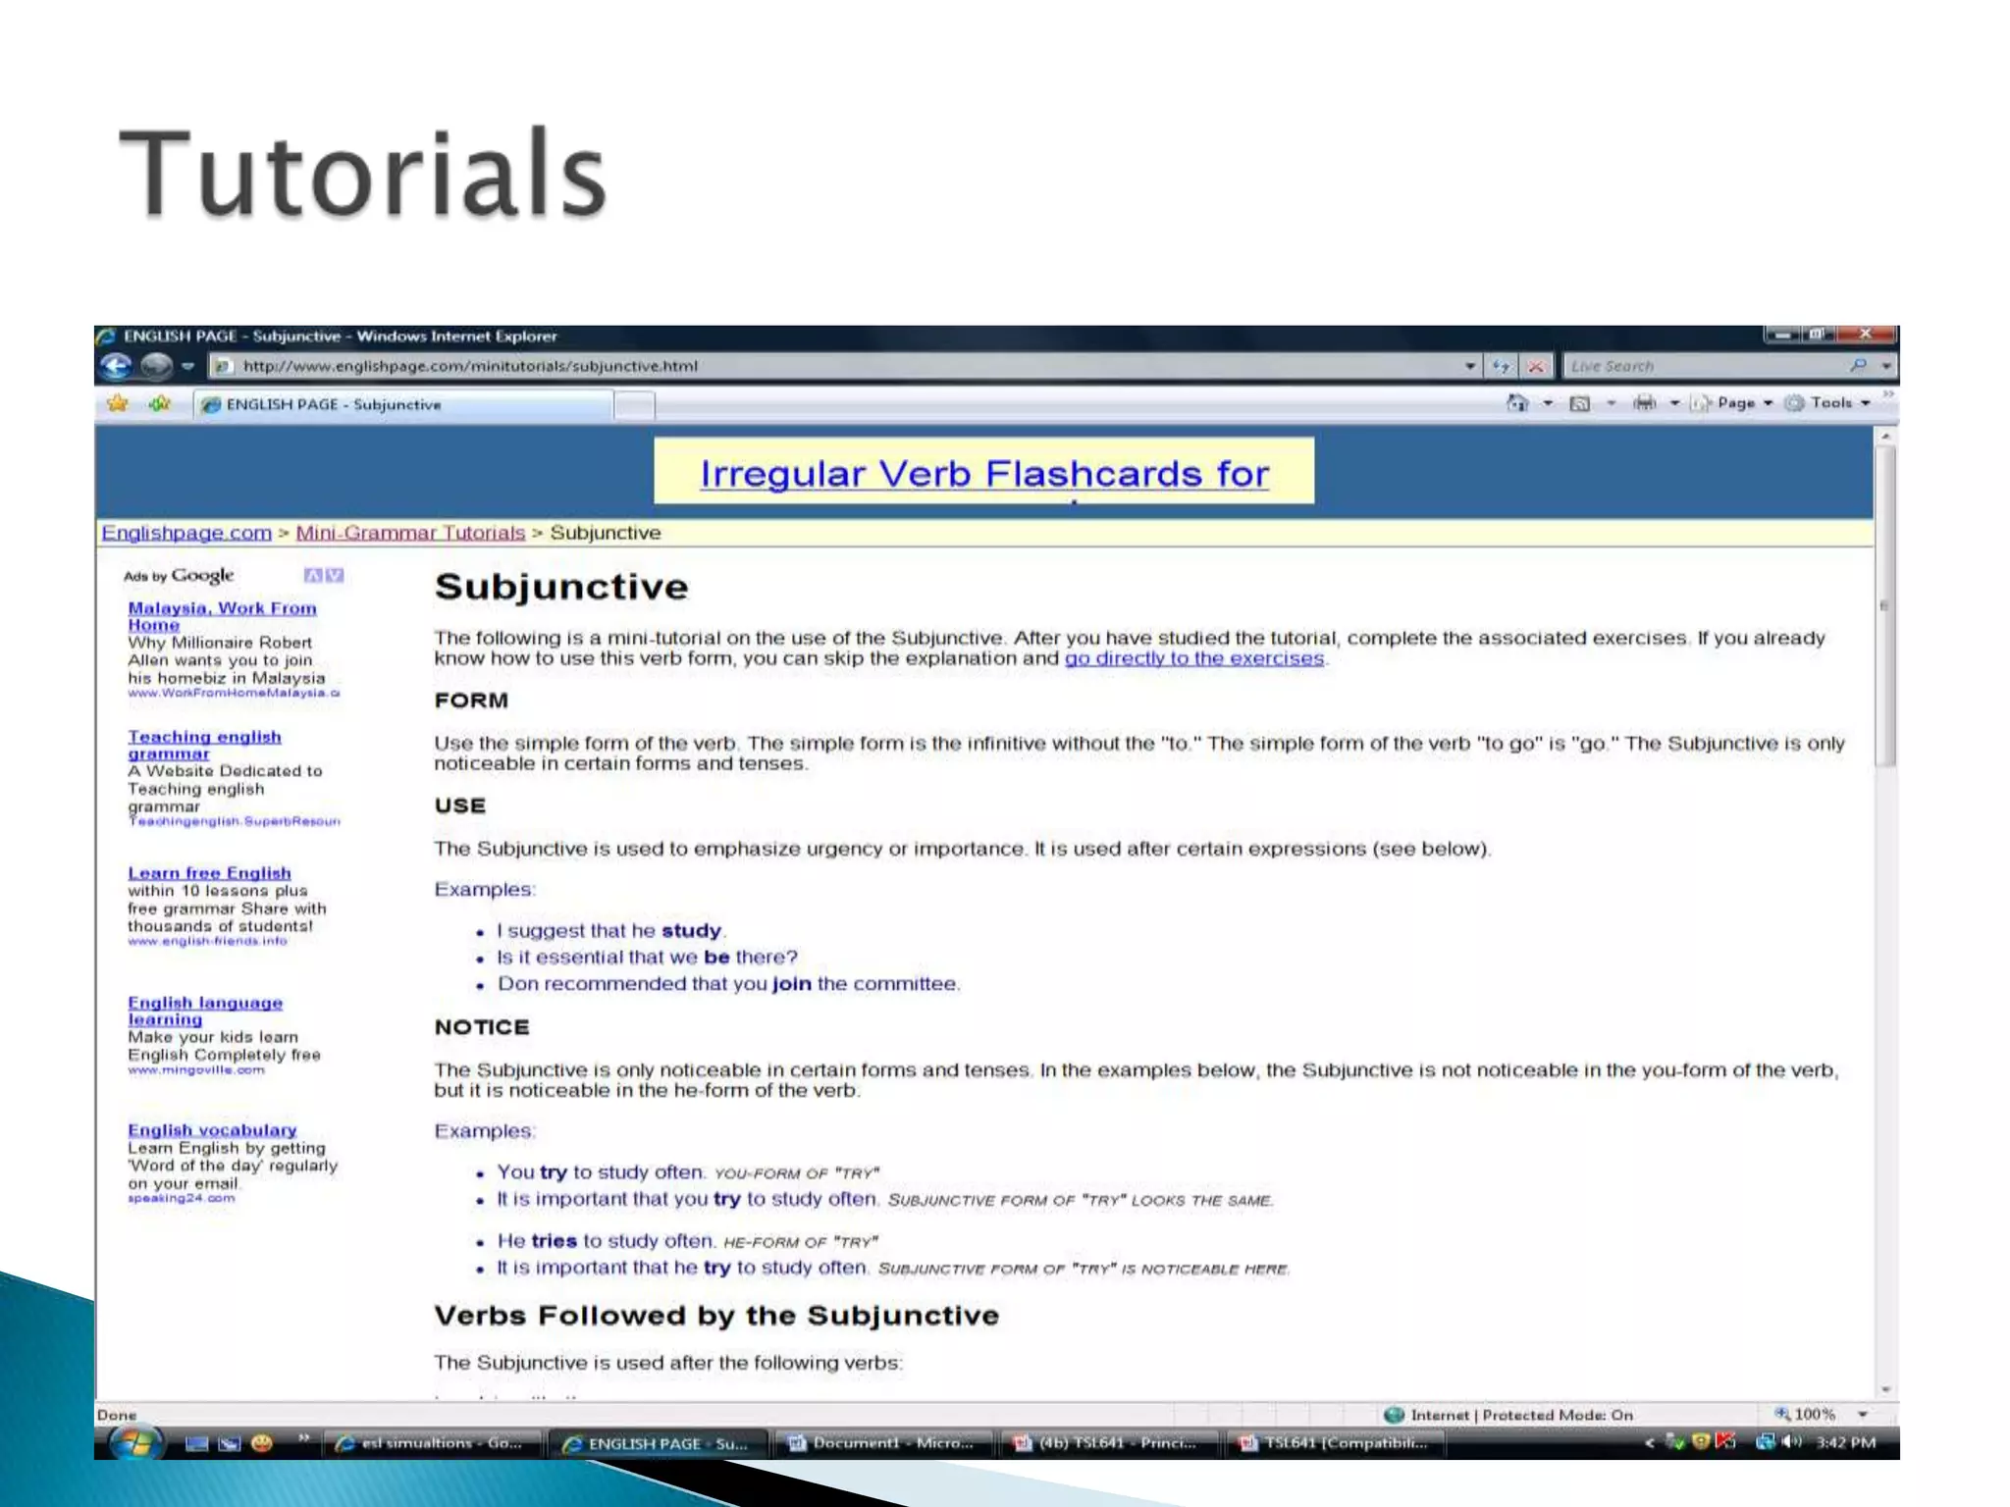Expand the zoom level dropdown arrow
Viewport: 2010px width, 1507px height.
1862,1414
